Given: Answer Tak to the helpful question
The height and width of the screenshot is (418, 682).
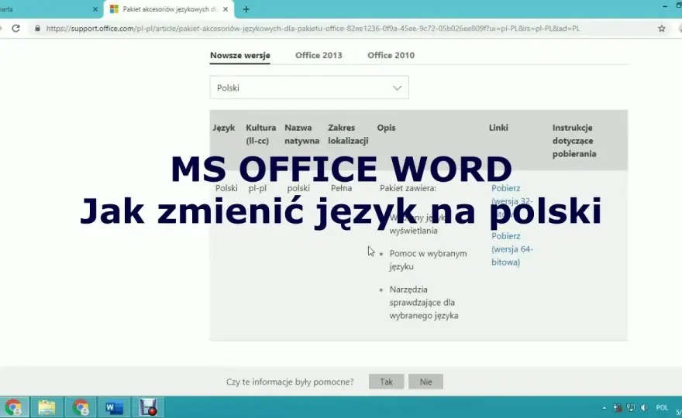Looking at the screenshot, I should pyautogui.click(x=386, y=382).
